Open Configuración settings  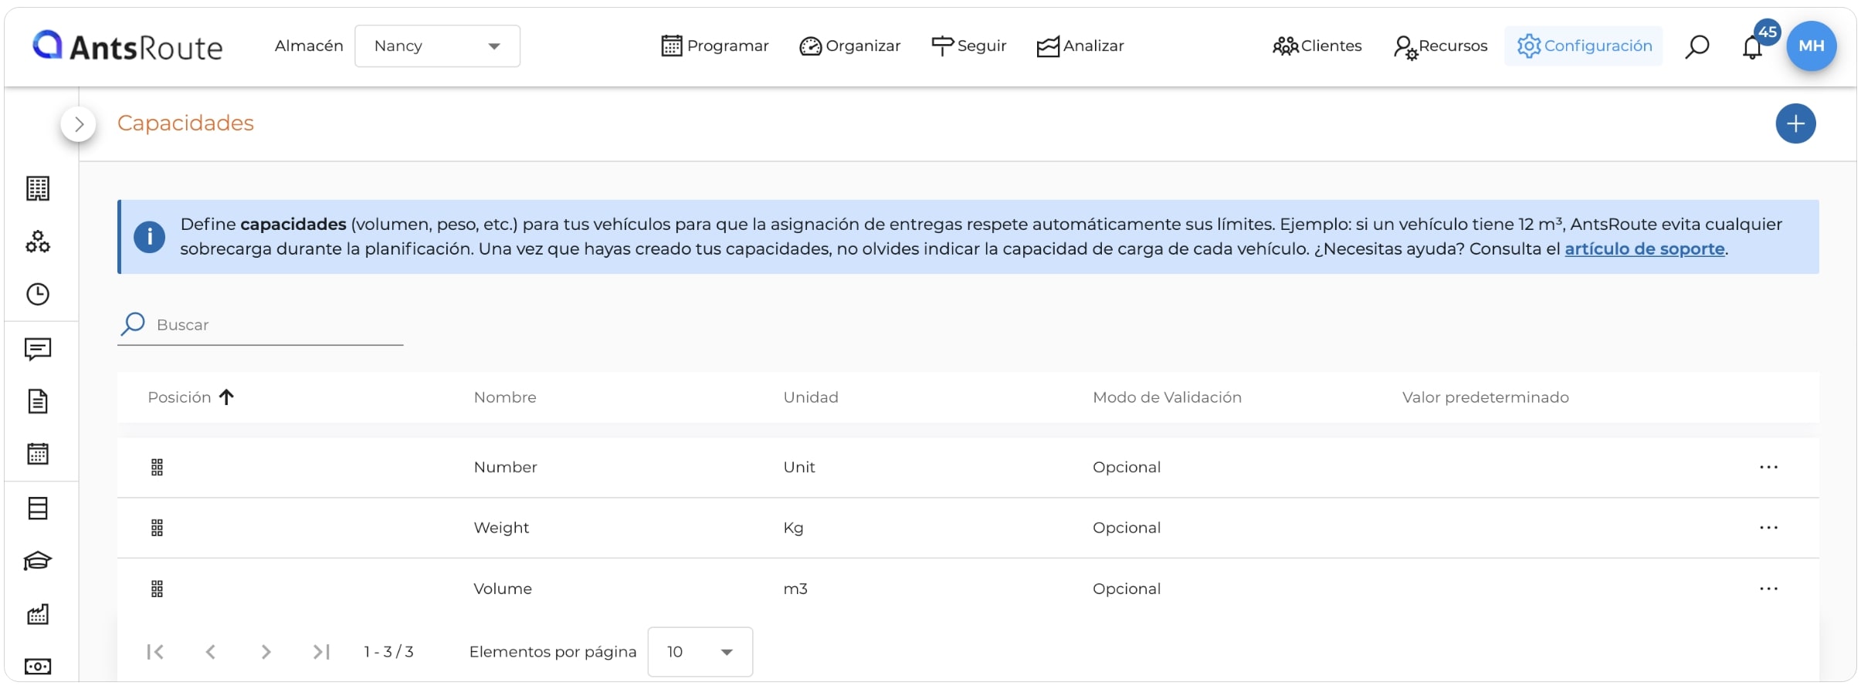(x=1584, y=46)
